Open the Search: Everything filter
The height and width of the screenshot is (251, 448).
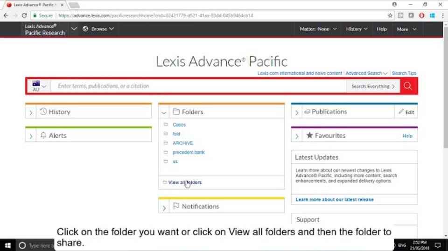[373, 86]
